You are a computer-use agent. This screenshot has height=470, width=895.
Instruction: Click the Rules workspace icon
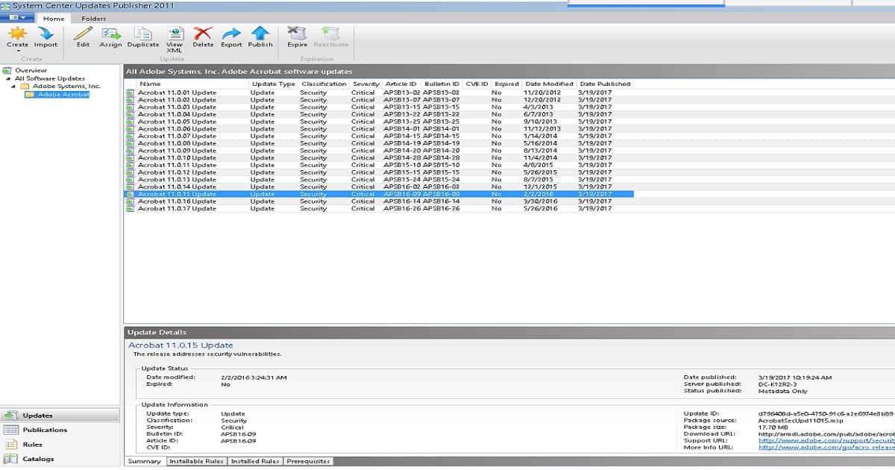[x=10, y=445]
